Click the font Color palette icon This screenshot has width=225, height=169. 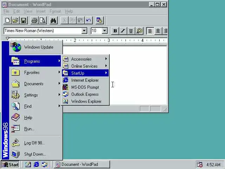tap(139, 31)
